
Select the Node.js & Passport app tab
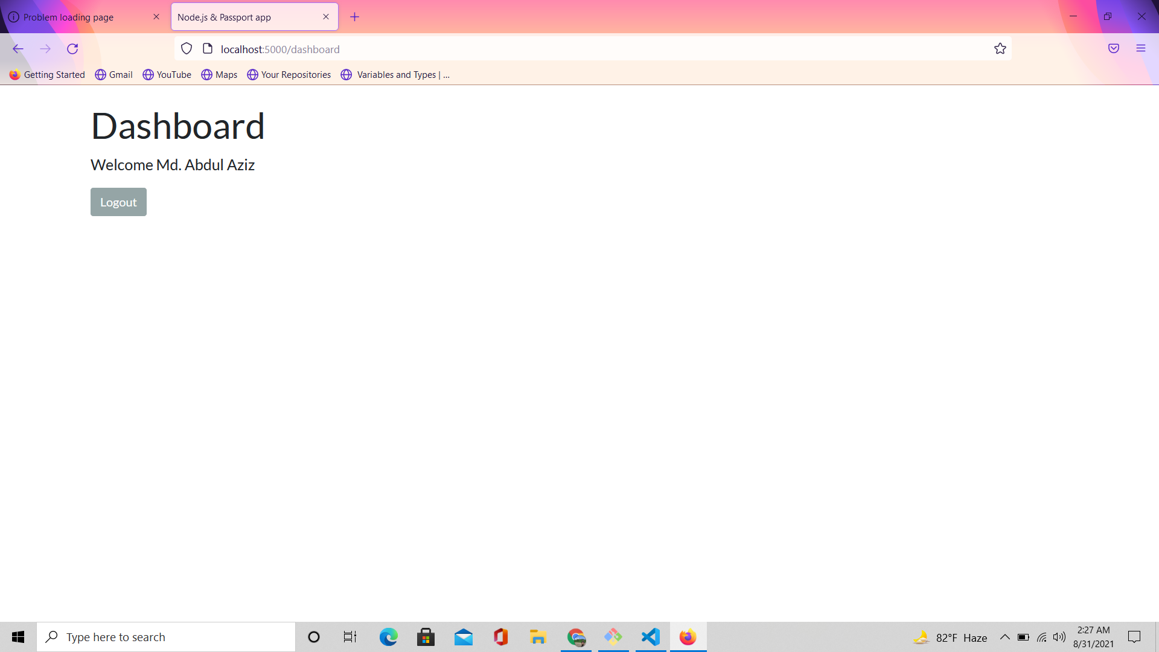[241, 17]
